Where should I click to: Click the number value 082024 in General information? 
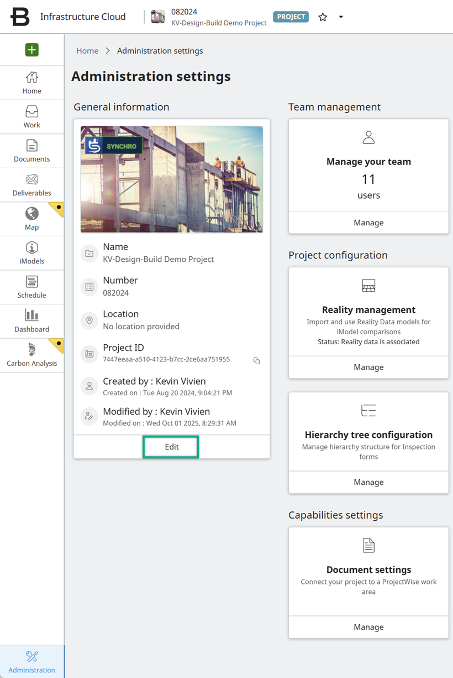(x=115, y=293)
